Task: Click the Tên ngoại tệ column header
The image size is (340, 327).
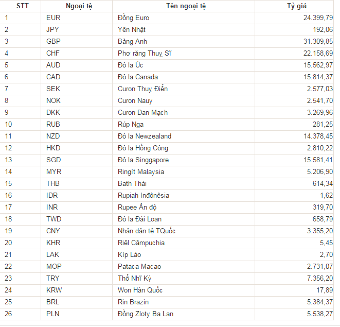Action: pyautogui.click(x=184, y=6)
